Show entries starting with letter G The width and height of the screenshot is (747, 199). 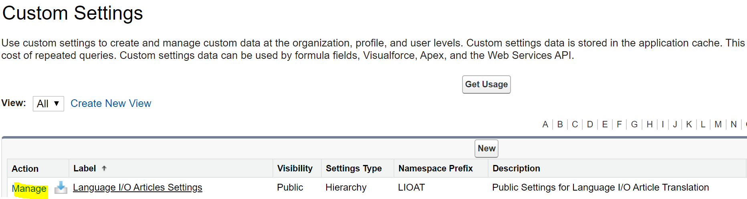634,125
